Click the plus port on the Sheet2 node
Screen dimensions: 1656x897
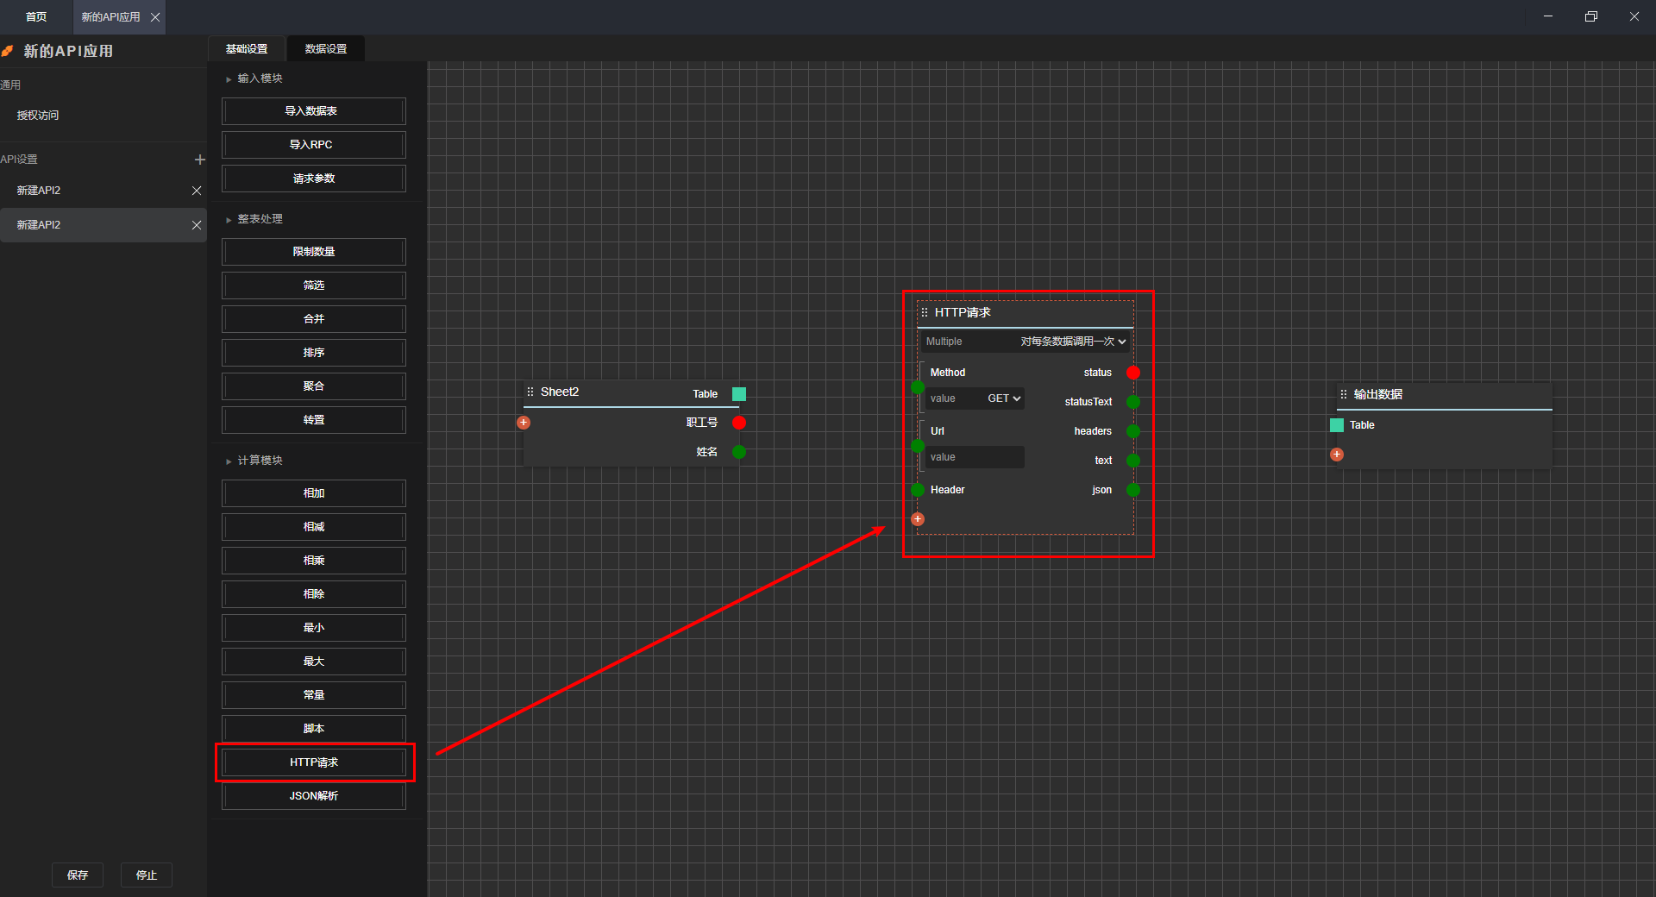[x=524, y=423]
